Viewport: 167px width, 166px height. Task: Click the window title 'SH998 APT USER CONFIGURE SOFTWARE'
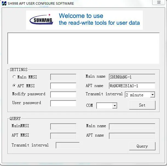41,3
